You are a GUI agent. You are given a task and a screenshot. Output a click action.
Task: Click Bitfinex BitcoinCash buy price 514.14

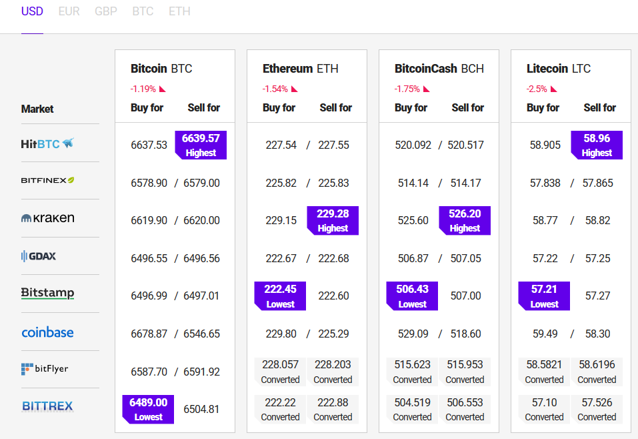413,183
